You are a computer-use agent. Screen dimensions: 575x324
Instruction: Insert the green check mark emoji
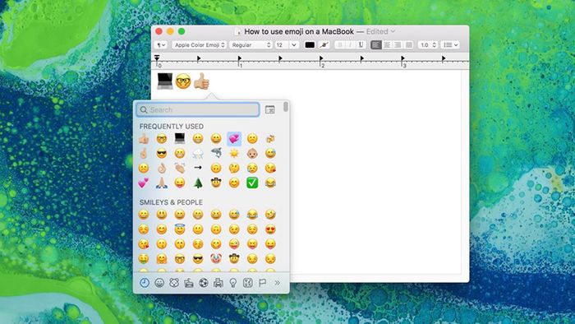[x=252, y=183]
